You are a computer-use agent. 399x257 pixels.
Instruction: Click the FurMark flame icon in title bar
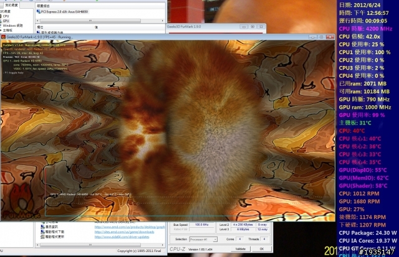[x=4, y=37]
